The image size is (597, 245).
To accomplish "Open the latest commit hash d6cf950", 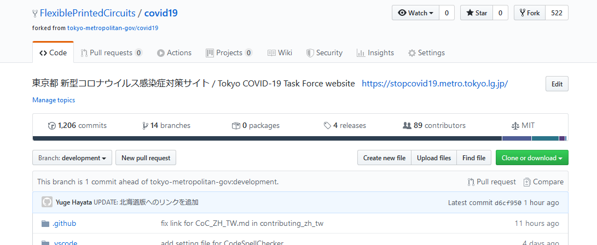I will pos(508,203).
